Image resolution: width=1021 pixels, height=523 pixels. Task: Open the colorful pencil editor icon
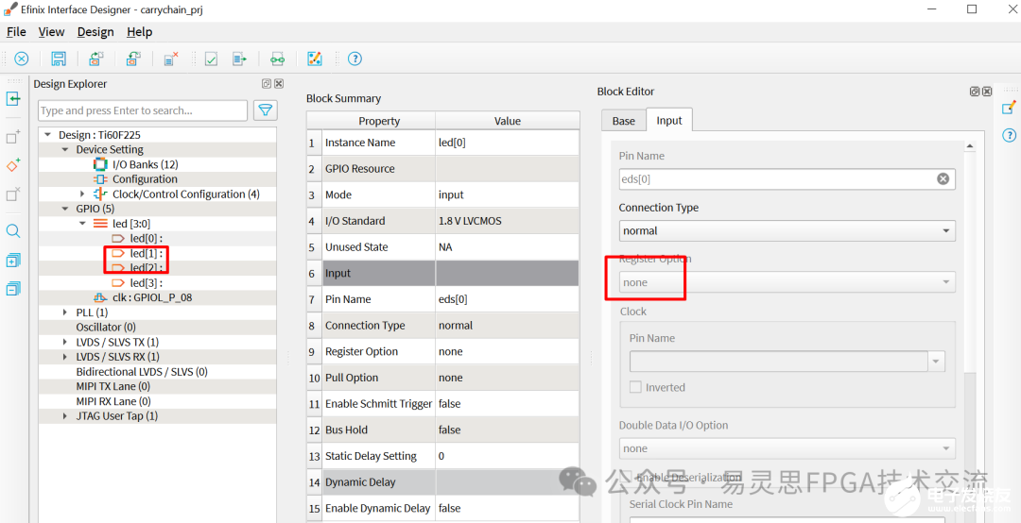click(315, 59)
